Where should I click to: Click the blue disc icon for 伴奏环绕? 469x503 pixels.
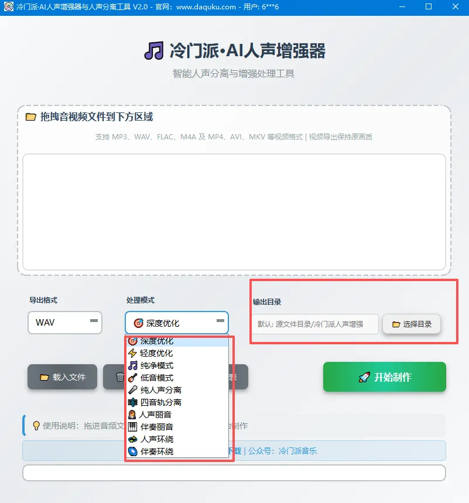tap(132, 451)
